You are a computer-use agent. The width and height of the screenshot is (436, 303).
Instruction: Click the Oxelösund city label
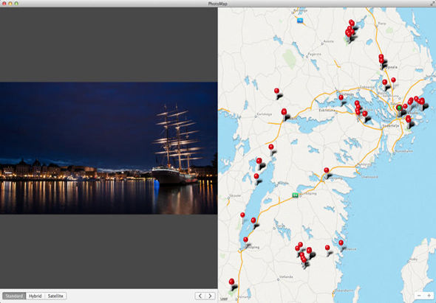tap(369, 176)
